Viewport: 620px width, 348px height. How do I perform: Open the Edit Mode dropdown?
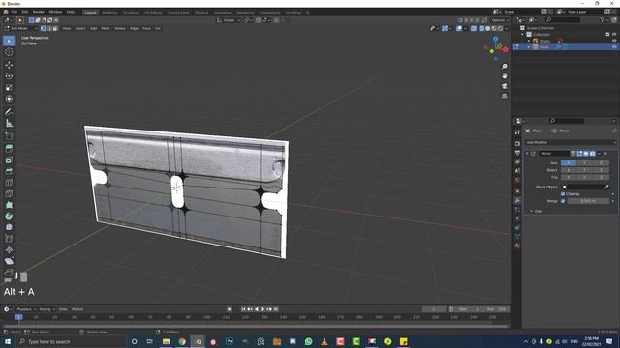(21, 28)
